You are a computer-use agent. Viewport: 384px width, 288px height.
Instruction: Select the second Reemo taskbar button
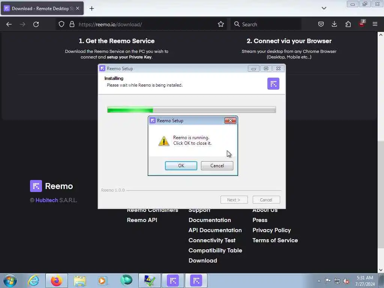(x=196, y=280)
